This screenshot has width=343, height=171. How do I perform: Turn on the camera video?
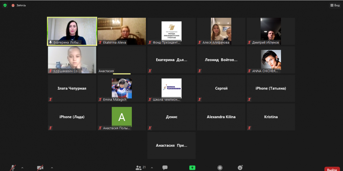point(40,168)
